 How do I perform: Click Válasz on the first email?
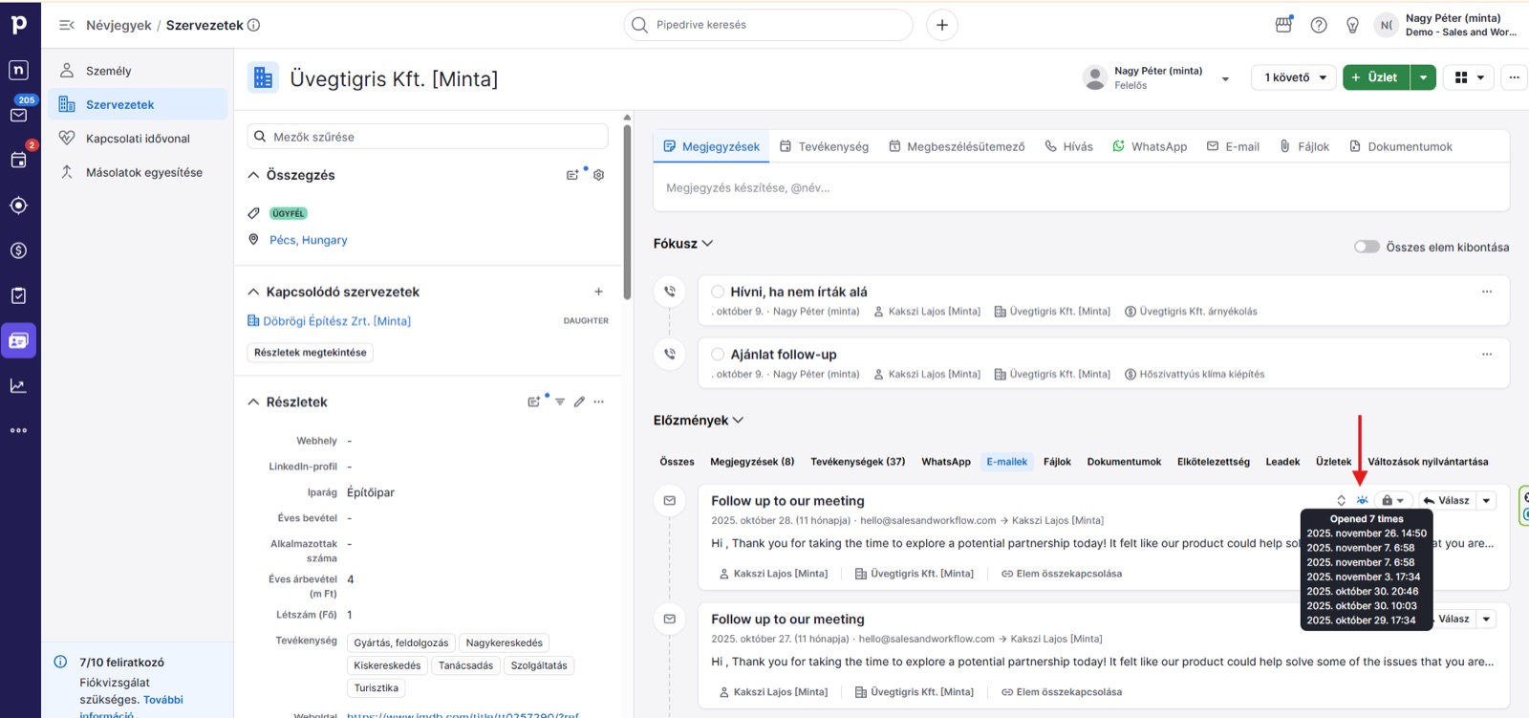(x=1445, y=500)
